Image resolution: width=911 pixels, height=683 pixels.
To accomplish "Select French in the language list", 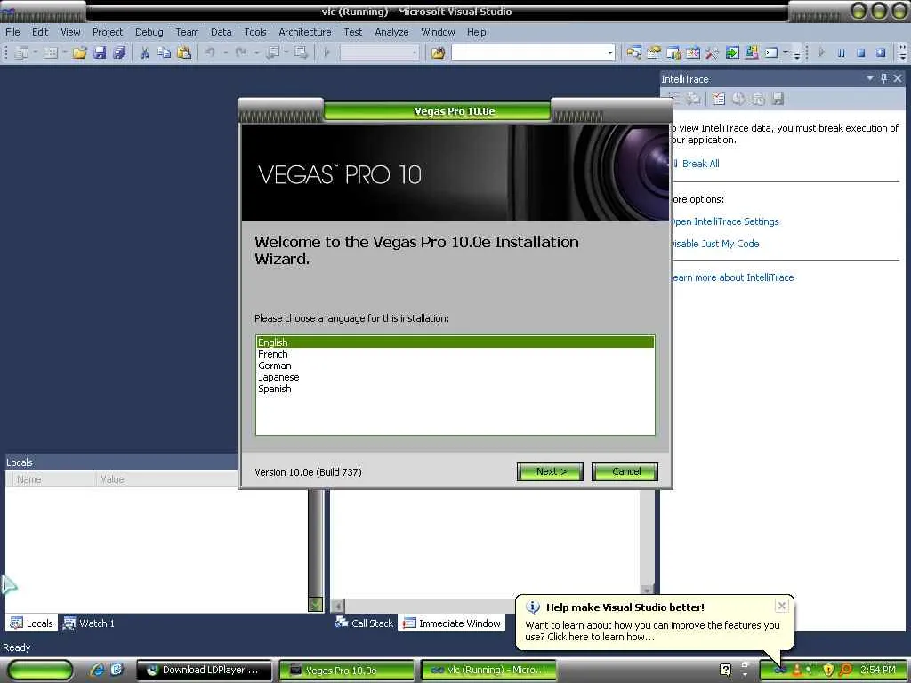I will (x=455, y=354).
